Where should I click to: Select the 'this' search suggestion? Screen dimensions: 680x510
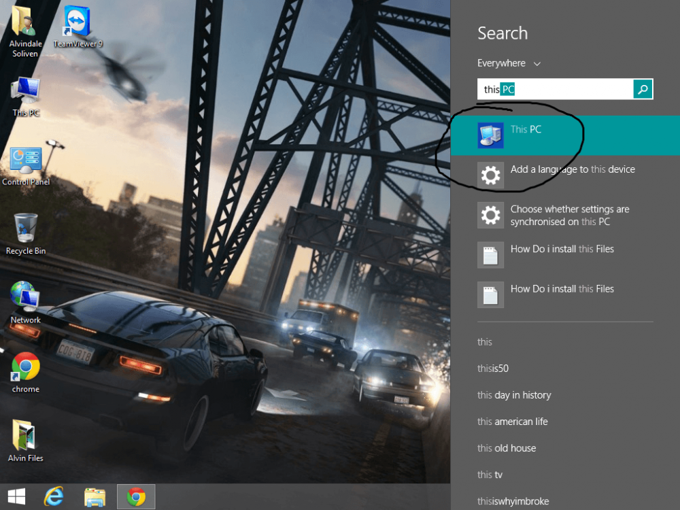coord(484,342)
